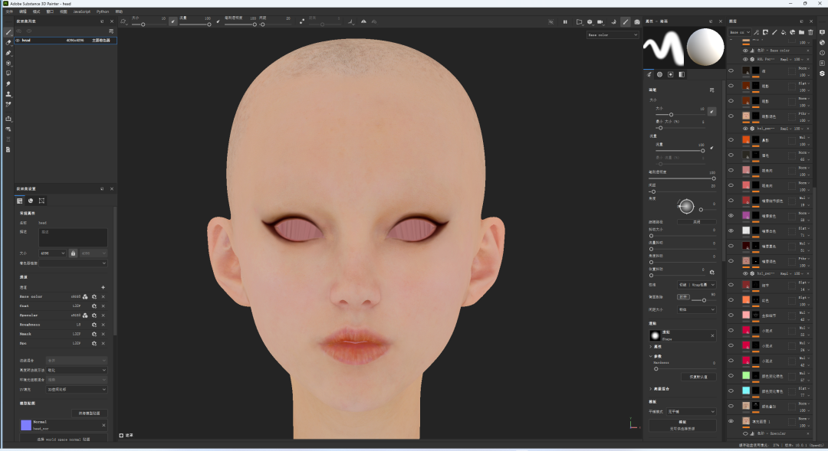Toggle visibility of levels Base color effect

pos(746,51)
